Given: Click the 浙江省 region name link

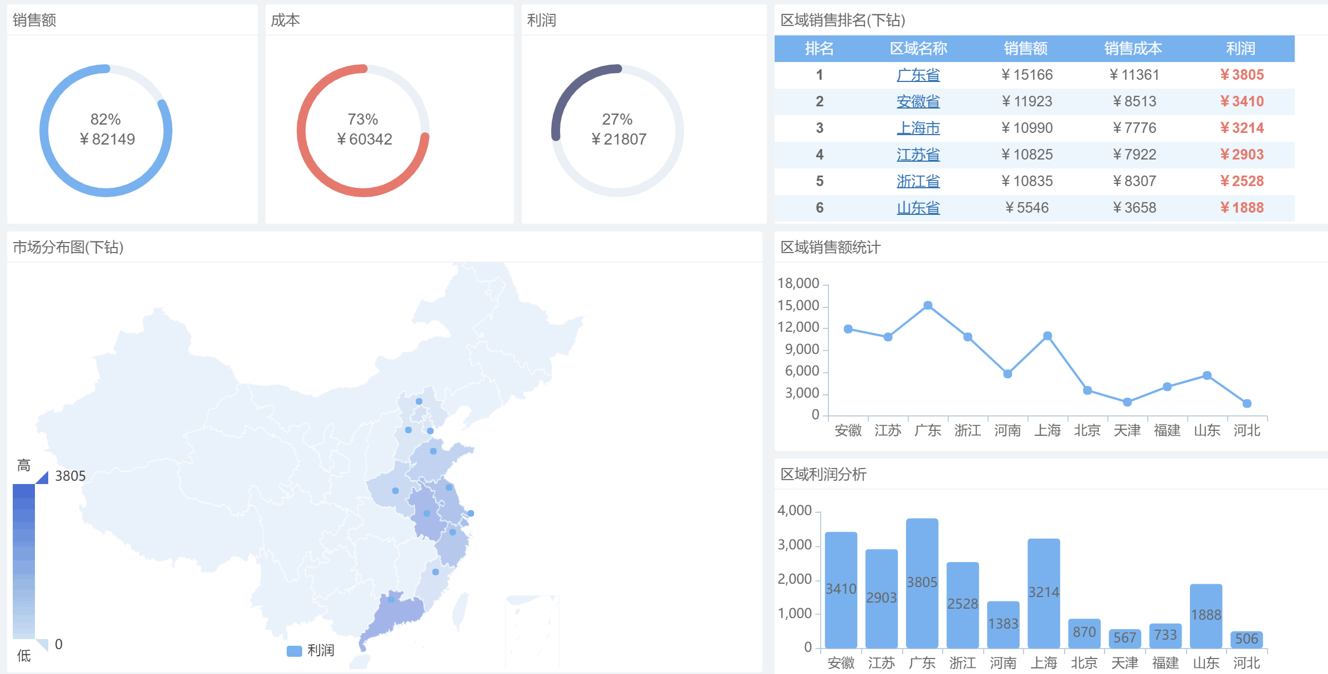Looking at the screenshot, I should pos(918,181).
